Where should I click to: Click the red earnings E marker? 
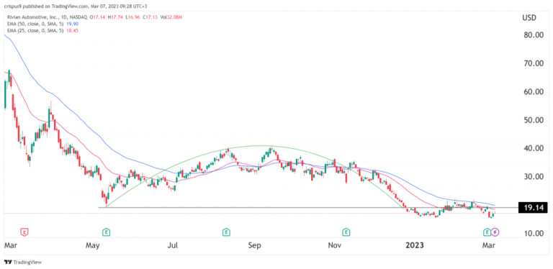[x=24, y=232]
